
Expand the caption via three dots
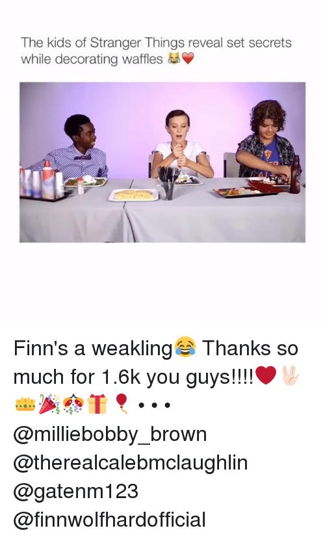click(x=154, y=405)
